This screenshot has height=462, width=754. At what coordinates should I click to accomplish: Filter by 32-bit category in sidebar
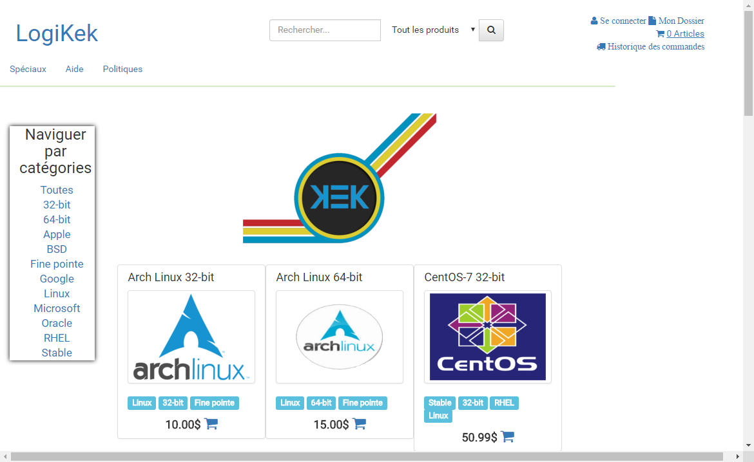(57, 205)
